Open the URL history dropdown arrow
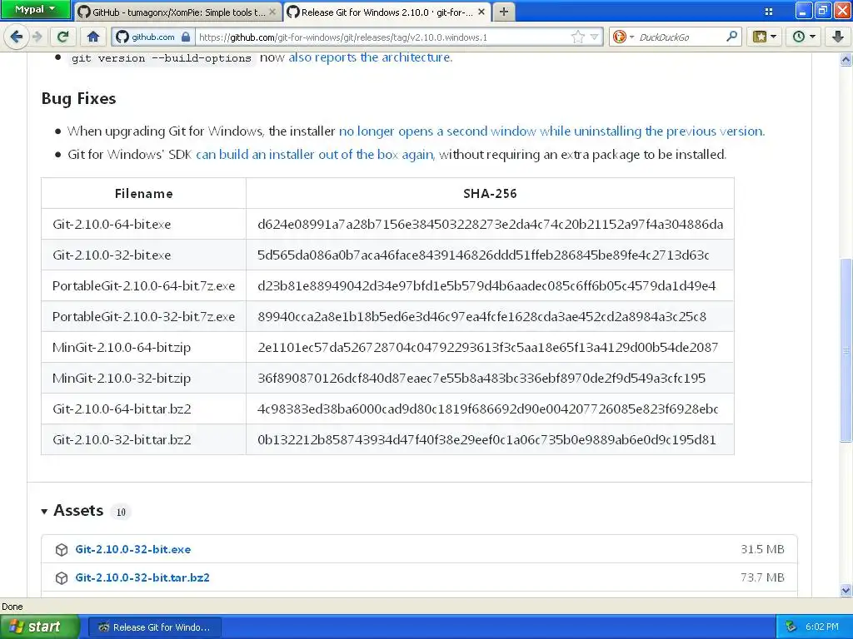The image size is (853, 639). pos(595,37)
